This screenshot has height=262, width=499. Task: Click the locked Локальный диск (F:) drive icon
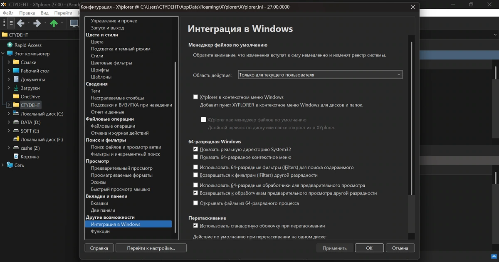click(x=16, y=139)
